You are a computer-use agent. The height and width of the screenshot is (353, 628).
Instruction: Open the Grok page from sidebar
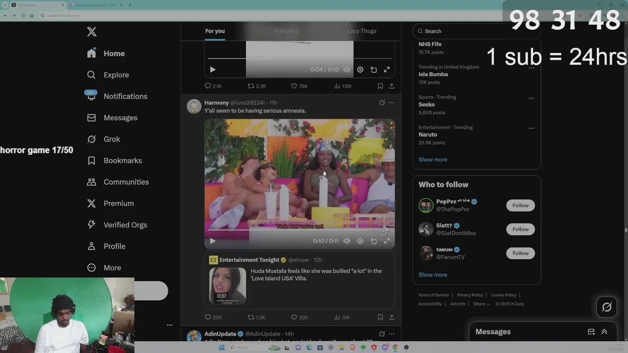coord(104,139)
